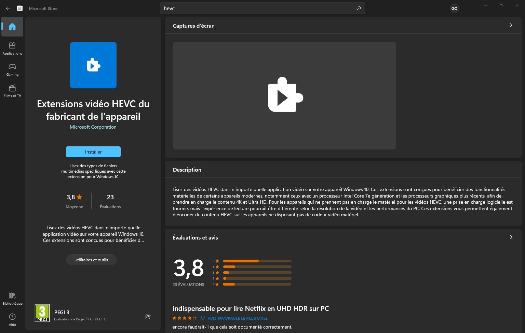
Task: Click the truncated description under the ratings
Action: click(x=93, y=234)
